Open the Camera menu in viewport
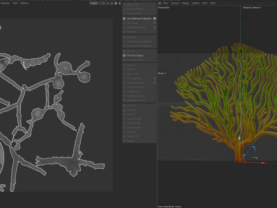Screen dimensions: 277x208 (175, 3)
